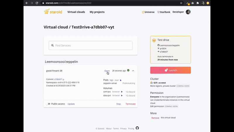Click the Update link
The image size is (234, 132).
(71, 104)
